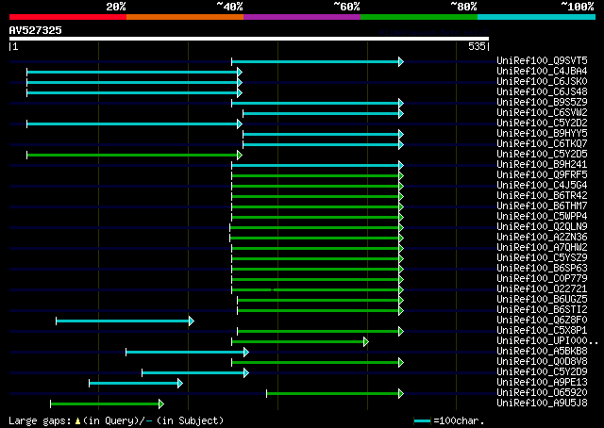Select the UniRef100_C5Y2D2 label
Image resolution: width=604 pixels, height=428 pixels.
(542, 123)
